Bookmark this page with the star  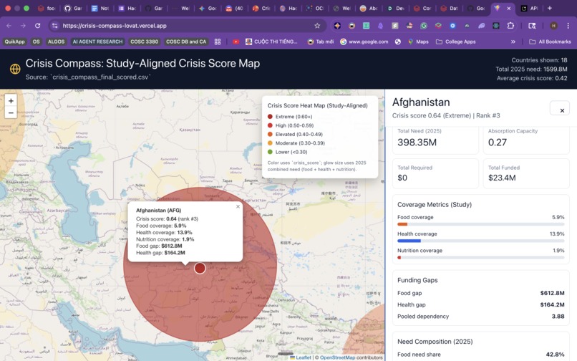pyautogui.click(x=317, y=26)
